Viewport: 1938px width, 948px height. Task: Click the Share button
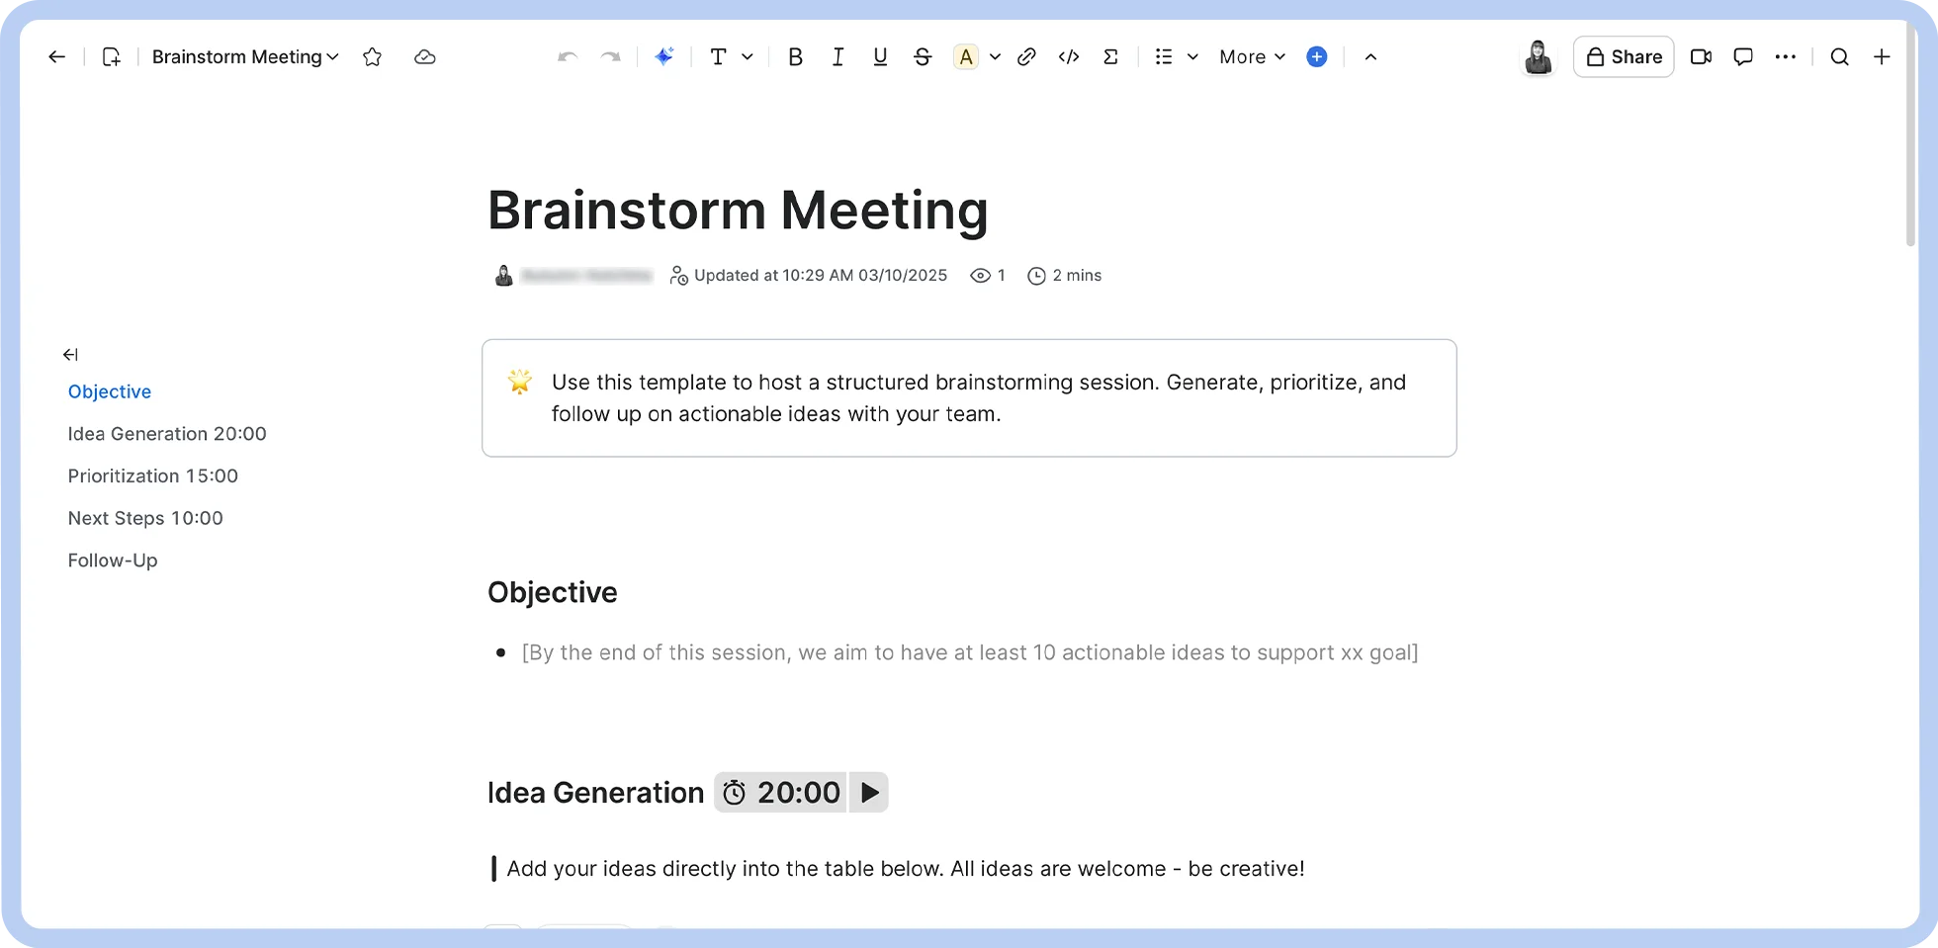1623,56
